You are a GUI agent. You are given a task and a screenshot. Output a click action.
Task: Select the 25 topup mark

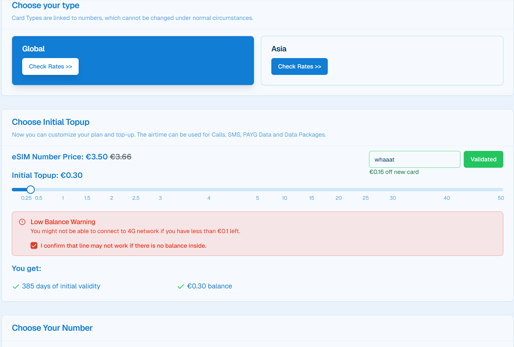click(x=366, y=198)
